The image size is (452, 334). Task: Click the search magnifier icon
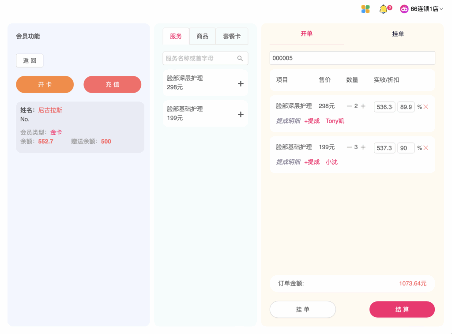240,59
